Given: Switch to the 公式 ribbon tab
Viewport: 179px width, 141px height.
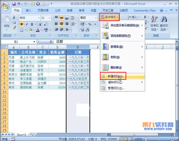Looking at the screenshot, I should tap(58, 10).
